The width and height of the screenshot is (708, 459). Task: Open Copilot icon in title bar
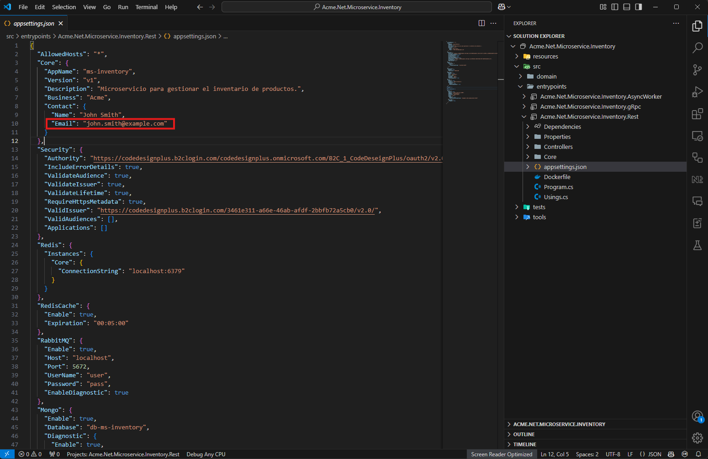(x=502, y=7)
